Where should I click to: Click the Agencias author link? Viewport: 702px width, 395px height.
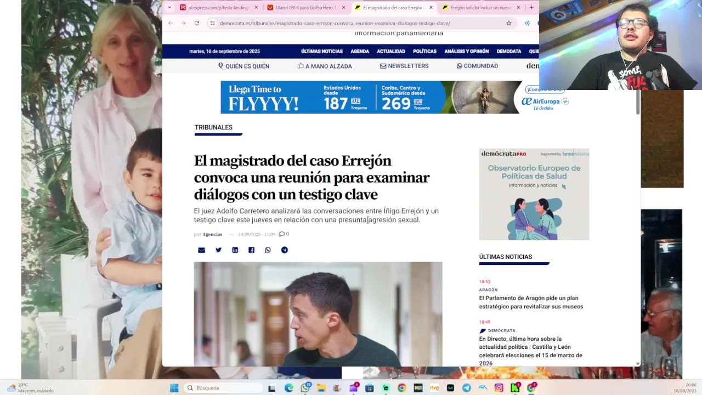pos(212,234)
